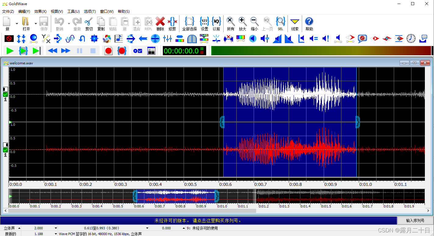Open the 立体声 channel arrow in status bar
Image resolution: width=434 pixels, height=236 pixels.
pos(19,228)
